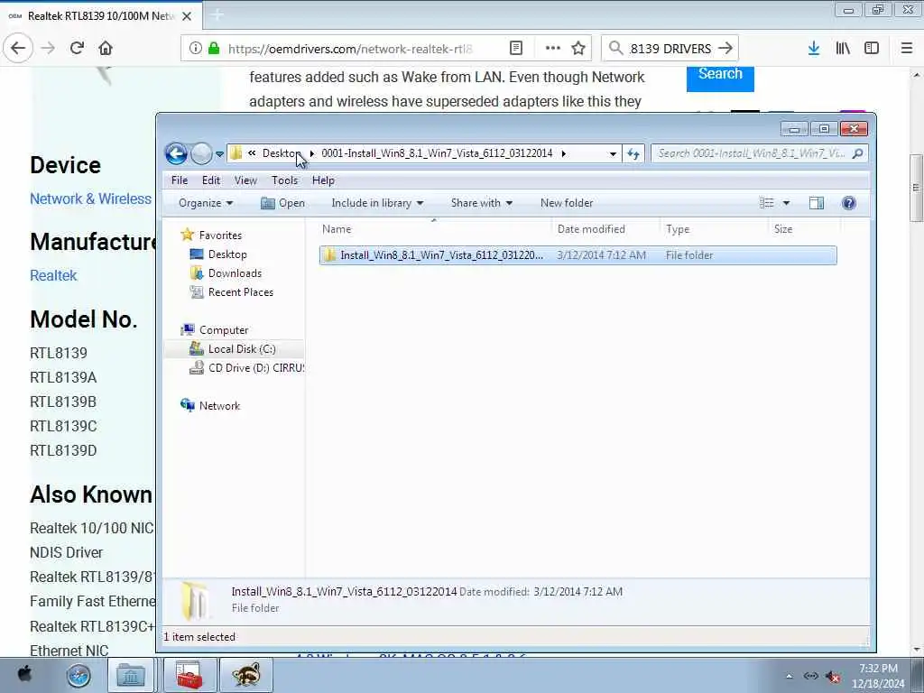Viewport: 924px width, 693px height.
Task: Click the Explorer back arrow button
Action: [176, 153]
